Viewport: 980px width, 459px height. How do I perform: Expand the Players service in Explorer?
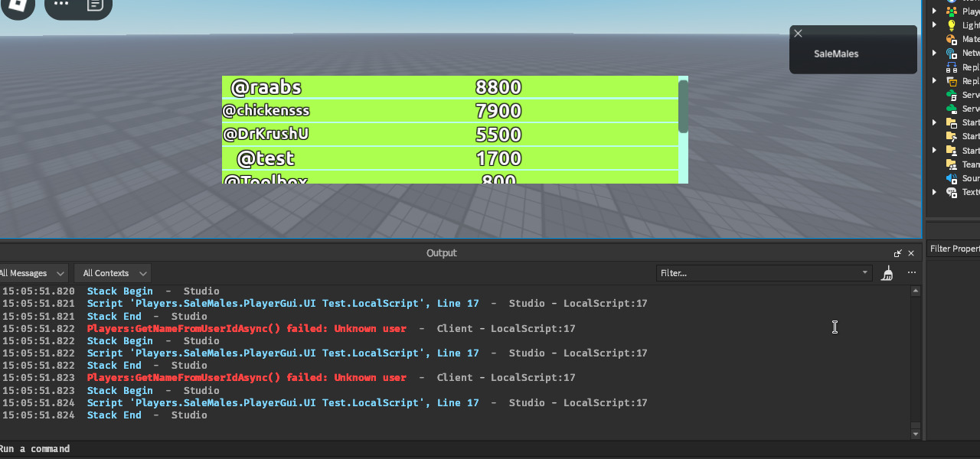[x=934, y=10]
